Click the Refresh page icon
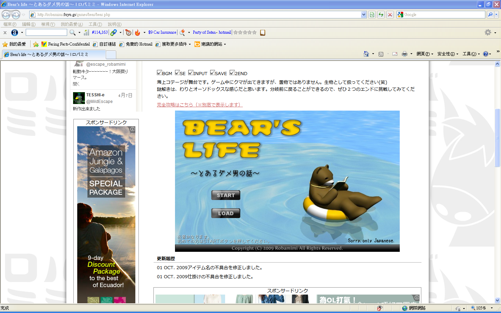Viewport: 501px width, 313px height. point(381,15)
